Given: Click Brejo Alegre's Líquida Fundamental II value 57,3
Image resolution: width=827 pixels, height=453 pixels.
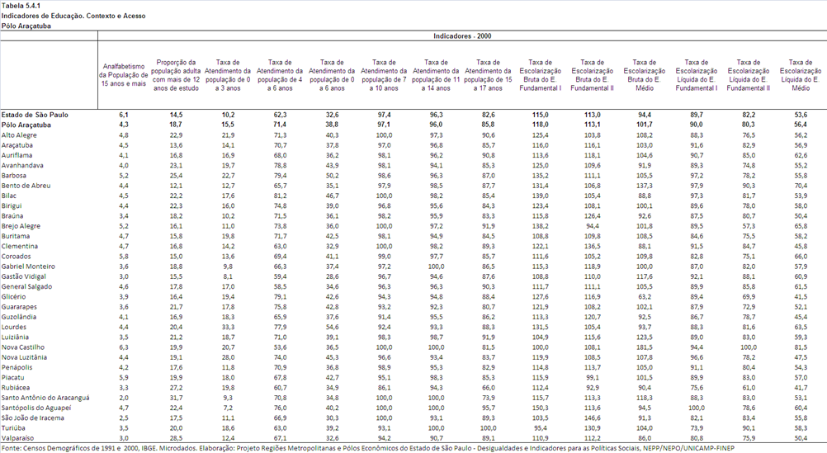Looking at the screenshot, I should coord(748,226).
